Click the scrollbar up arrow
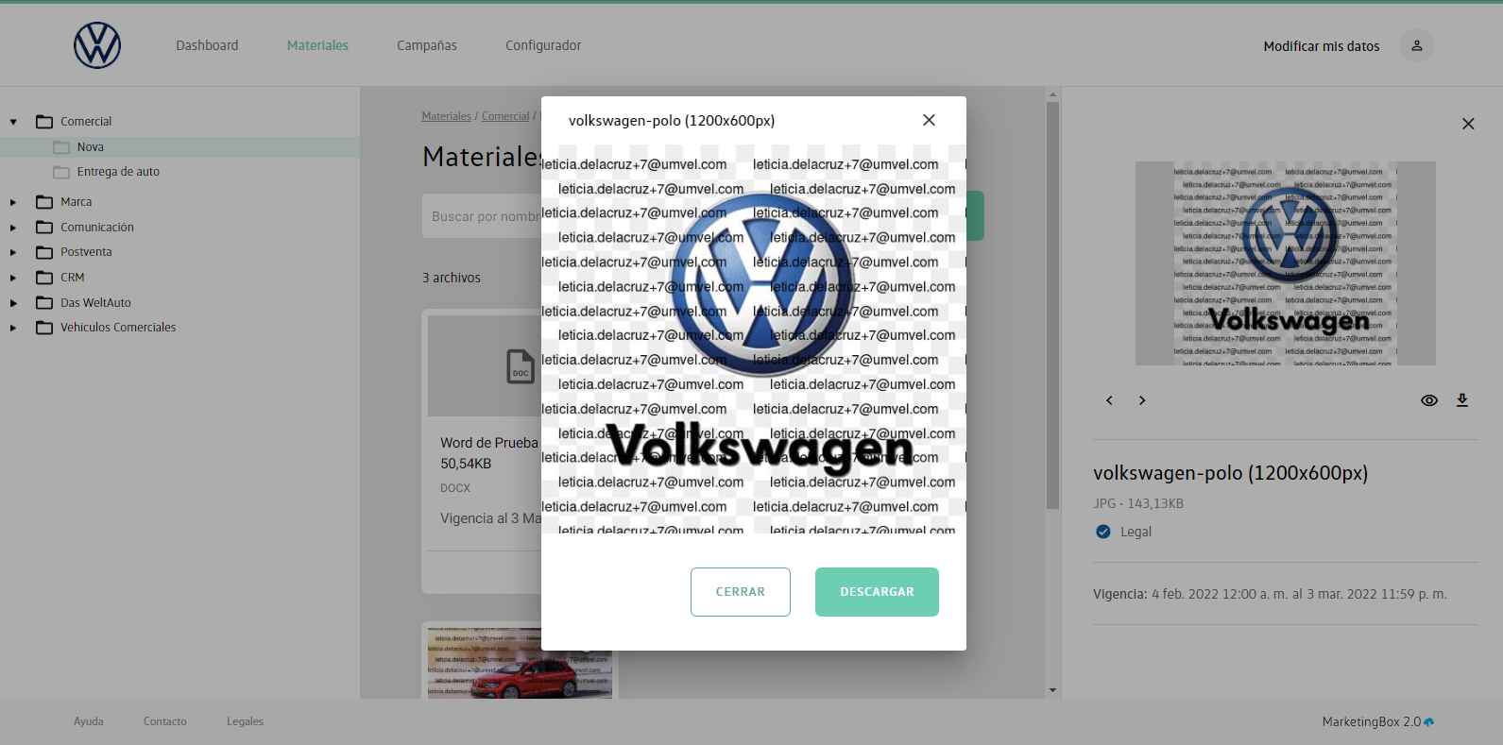The height and width of the screenshot is (745, 1503). pyautogui.click(x=1052, y=94)
